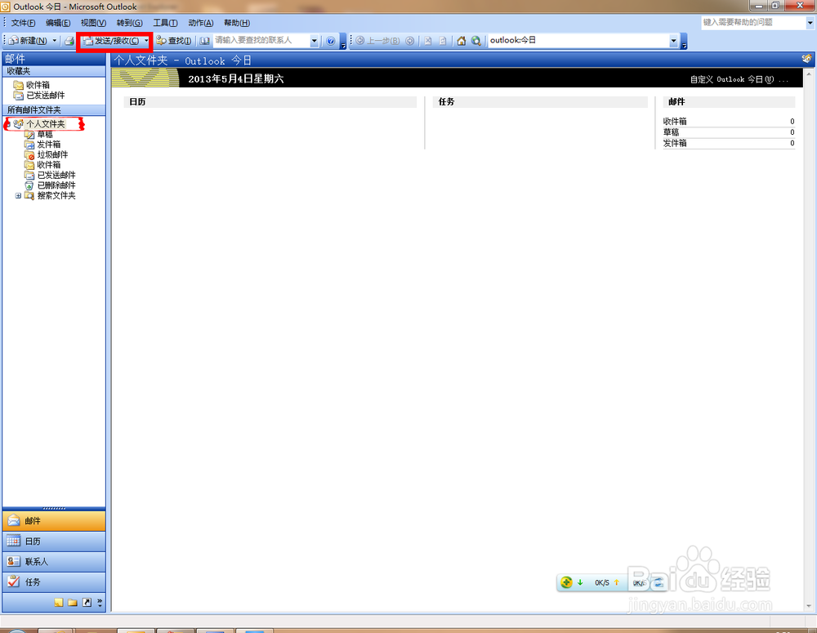
Task: Open the 已删除邮件 deleted items folder
Action: 56,185
